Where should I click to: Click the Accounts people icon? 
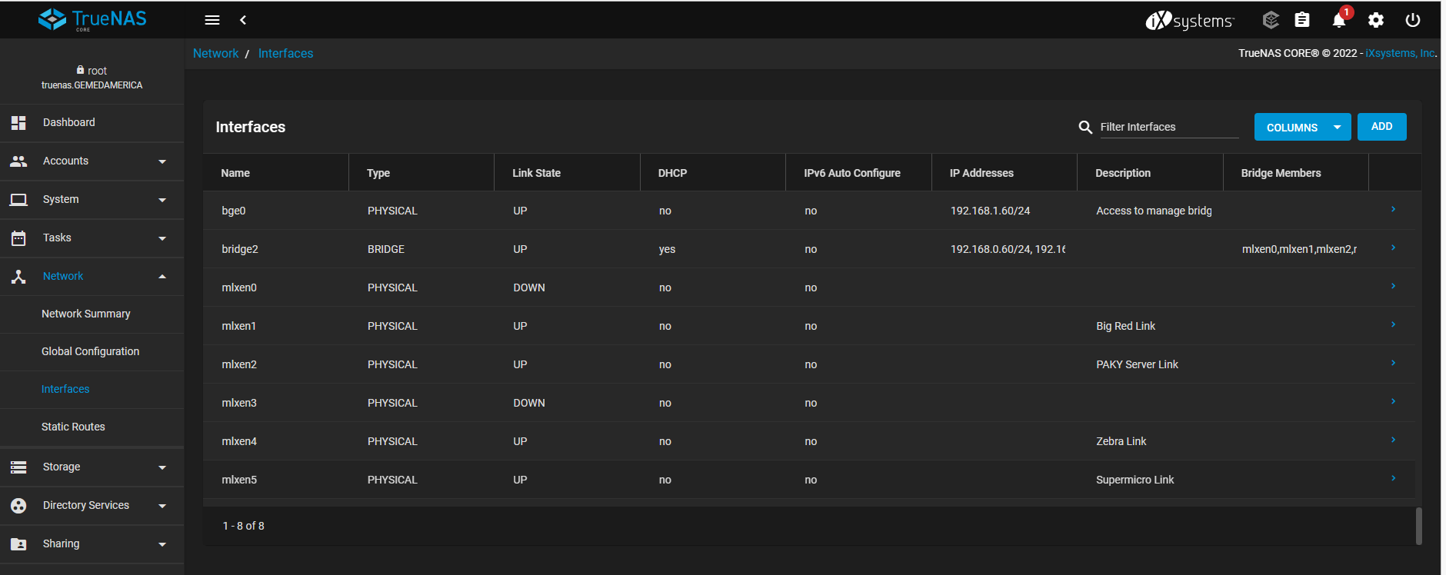pyautogui.click(x=18, y=161)
